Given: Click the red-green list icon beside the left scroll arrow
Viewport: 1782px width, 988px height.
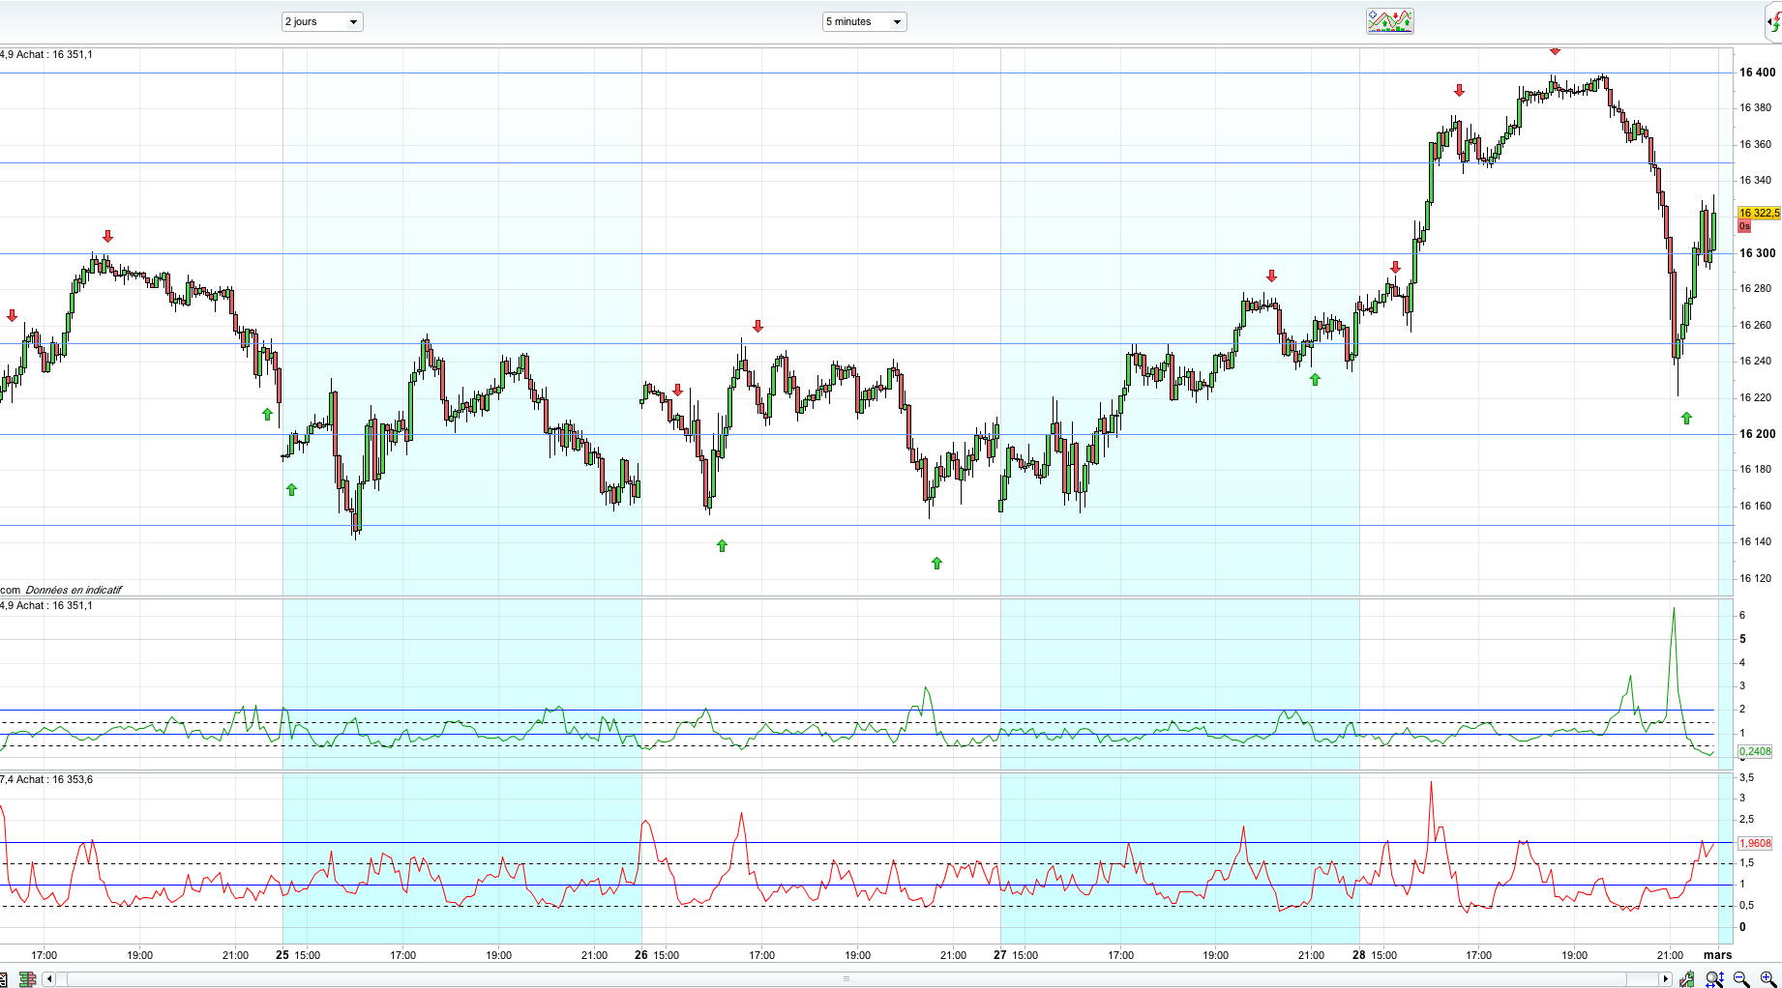Looking at the screenshot, I should 27,979.
